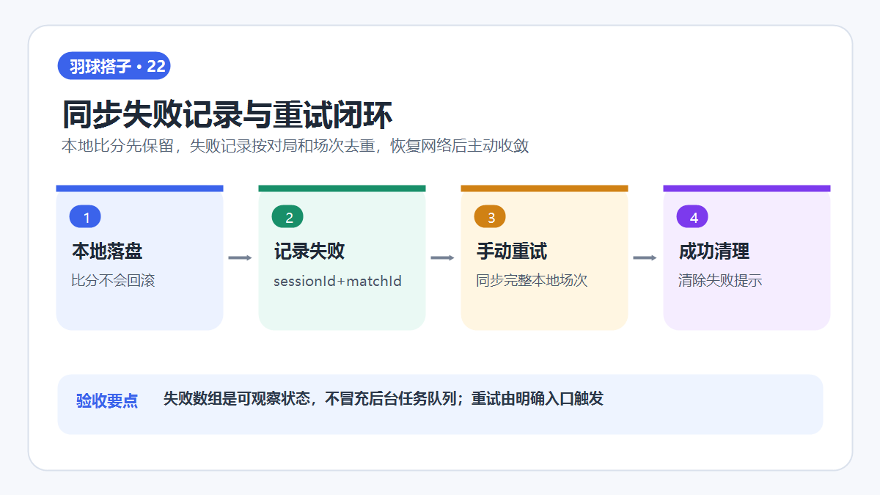Screen dimensions: 880x495
Task: Click the text sessionId+matchId
Action: pos(337,281)
